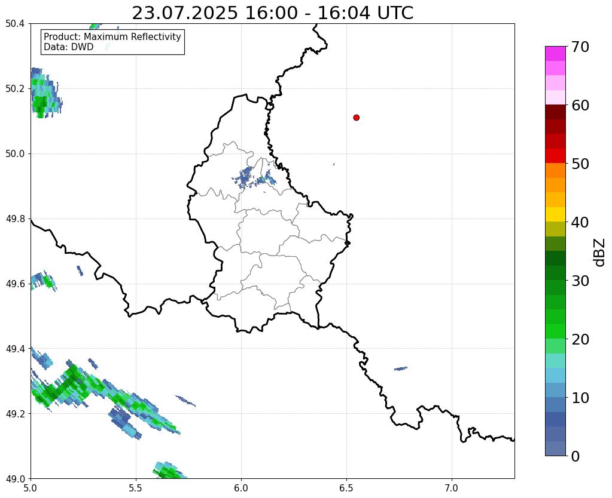
Task: Click the longitude axis label 7.0
Action: coord(452,488)
